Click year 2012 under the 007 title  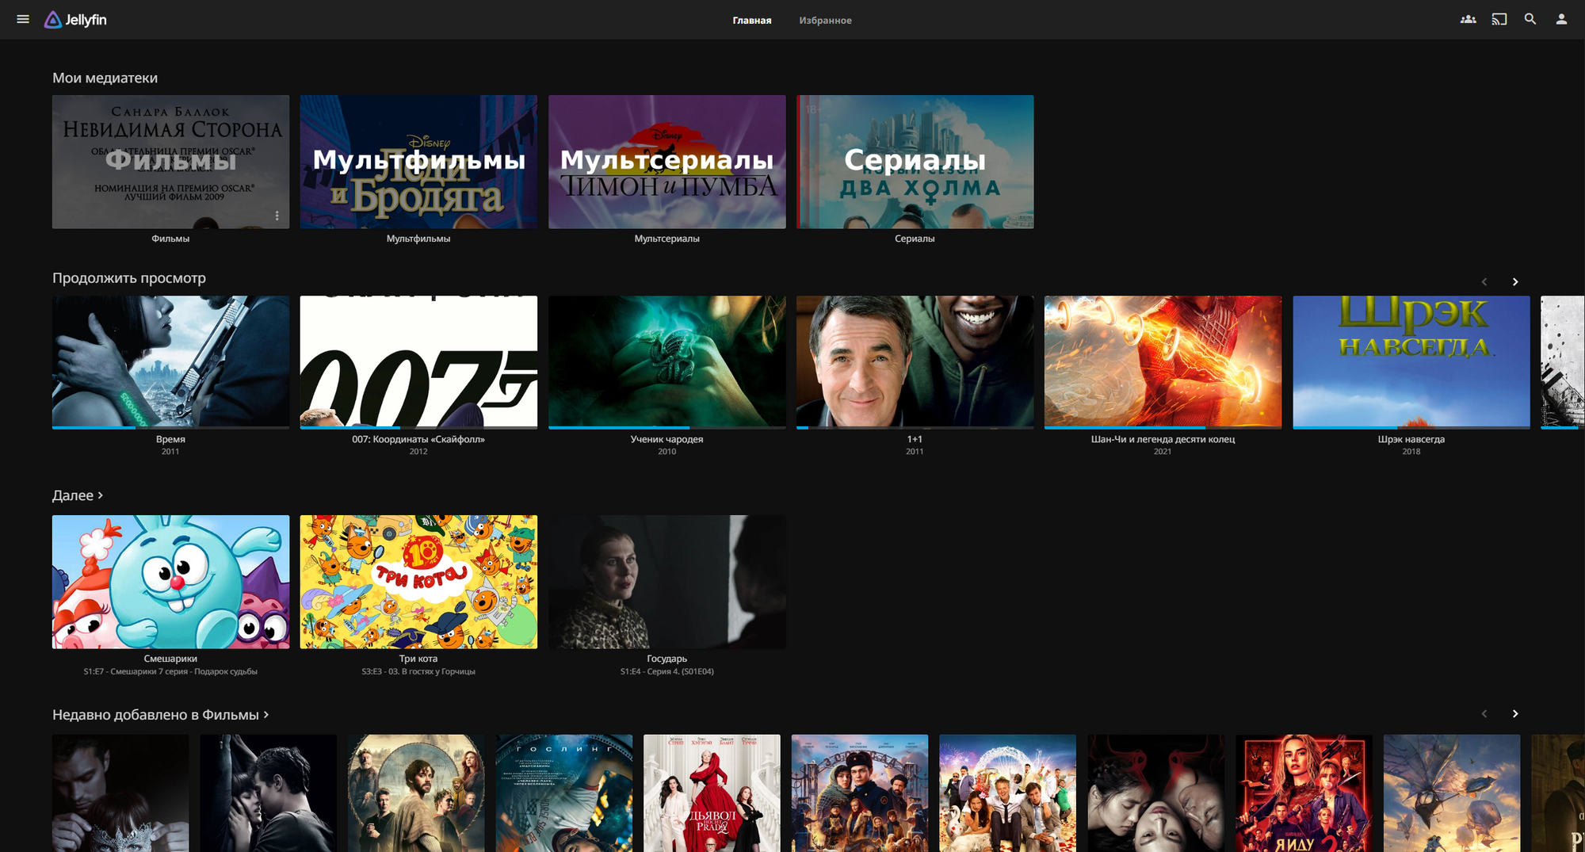click(x=418, y=452)
